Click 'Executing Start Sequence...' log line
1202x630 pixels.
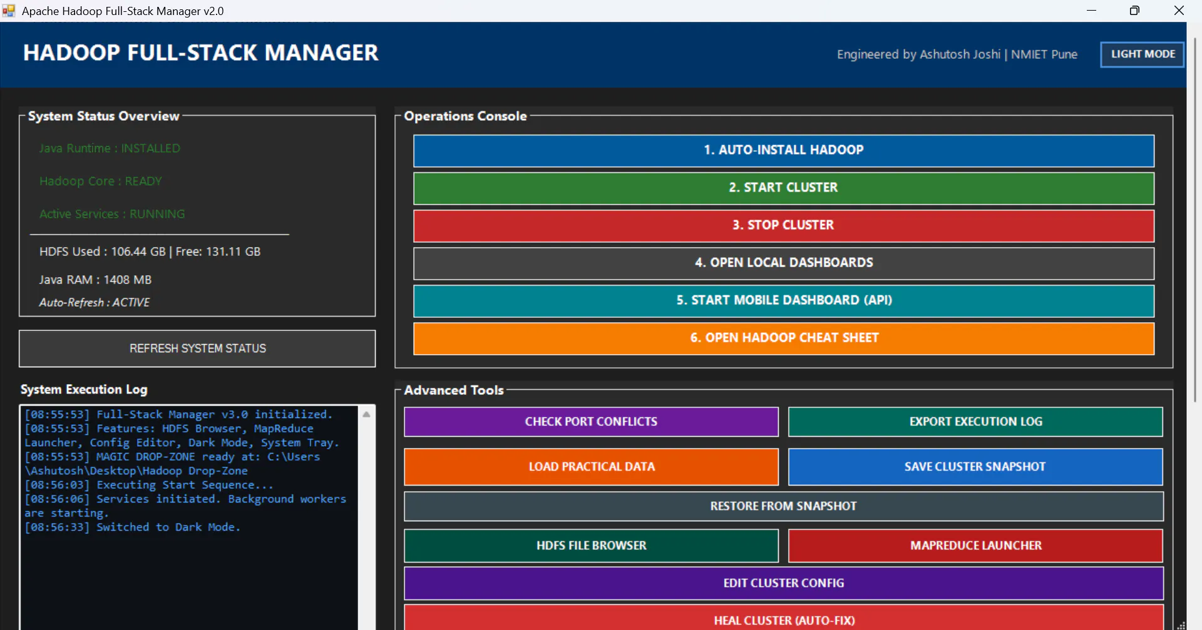(x=149, y=485)
